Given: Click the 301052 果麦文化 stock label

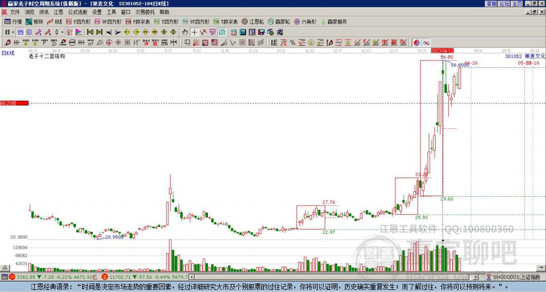Looking at the screenshot, I should point(525,56).
